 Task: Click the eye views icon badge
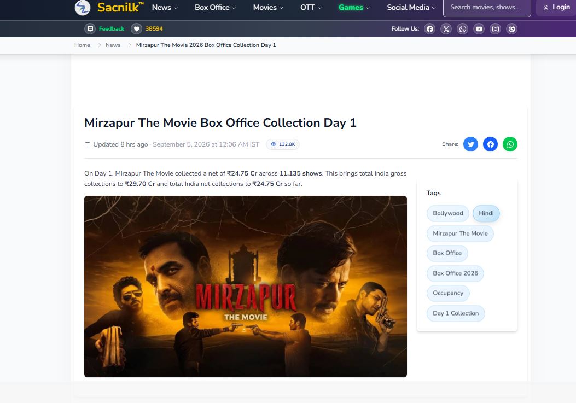click(x=274, y=144)
